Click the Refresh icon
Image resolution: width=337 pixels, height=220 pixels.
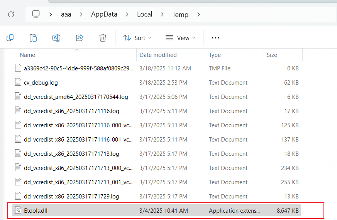pos(11,15)
